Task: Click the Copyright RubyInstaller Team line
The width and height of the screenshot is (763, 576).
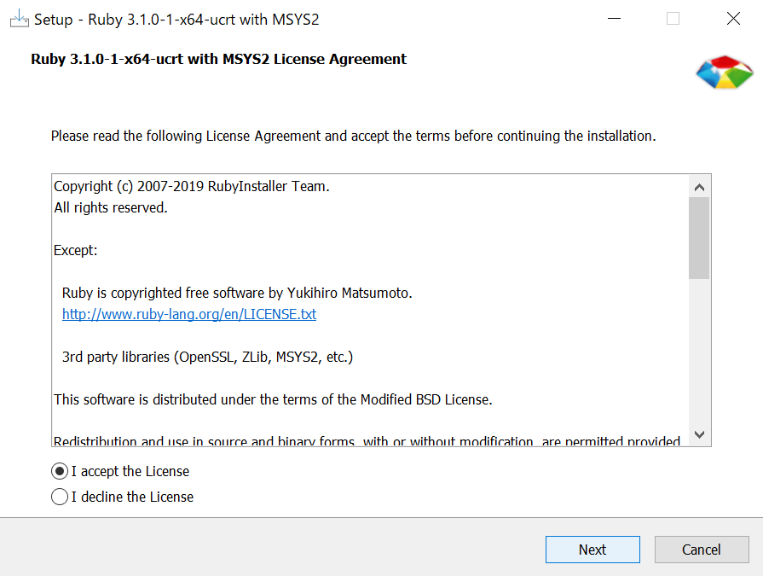Action: click(x=191, y=186)
